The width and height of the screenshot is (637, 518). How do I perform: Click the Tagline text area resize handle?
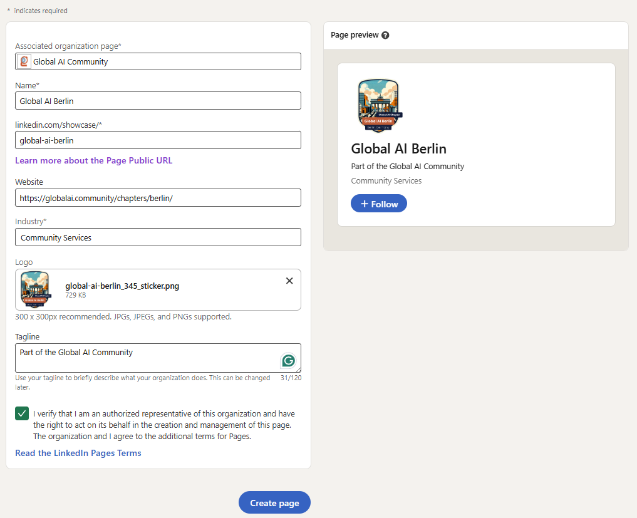click(x=298, y=370)
